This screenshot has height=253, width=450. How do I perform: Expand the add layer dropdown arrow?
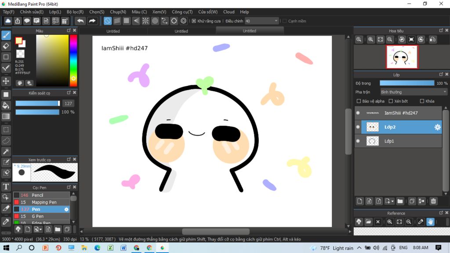[x=392, y=201]
